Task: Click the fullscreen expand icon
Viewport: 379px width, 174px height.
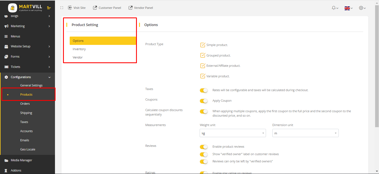Action: (x=62, y=8)
